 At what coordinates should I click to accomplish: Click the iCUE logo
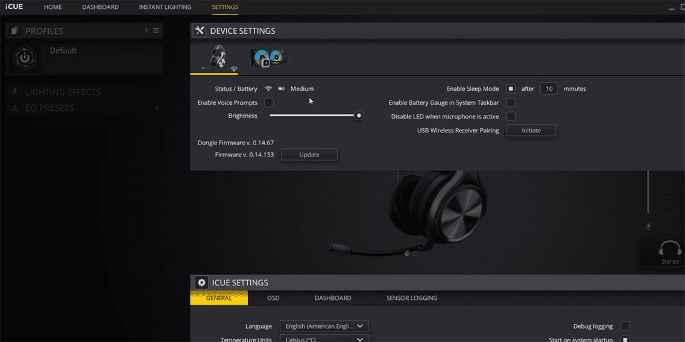(14, 7)
